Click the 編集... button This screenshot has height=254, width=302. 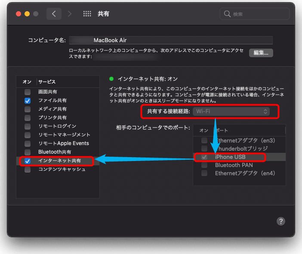tap(261, 53)
